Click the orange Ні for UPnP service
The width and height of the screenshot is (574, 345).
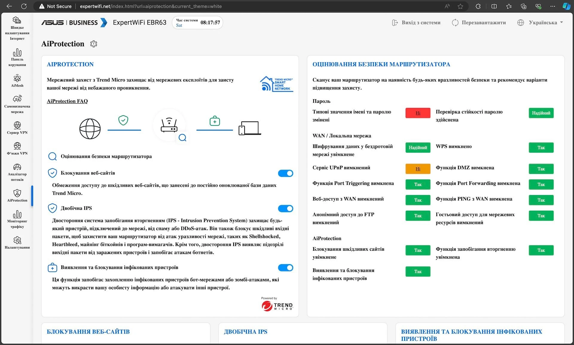(418, 169)
